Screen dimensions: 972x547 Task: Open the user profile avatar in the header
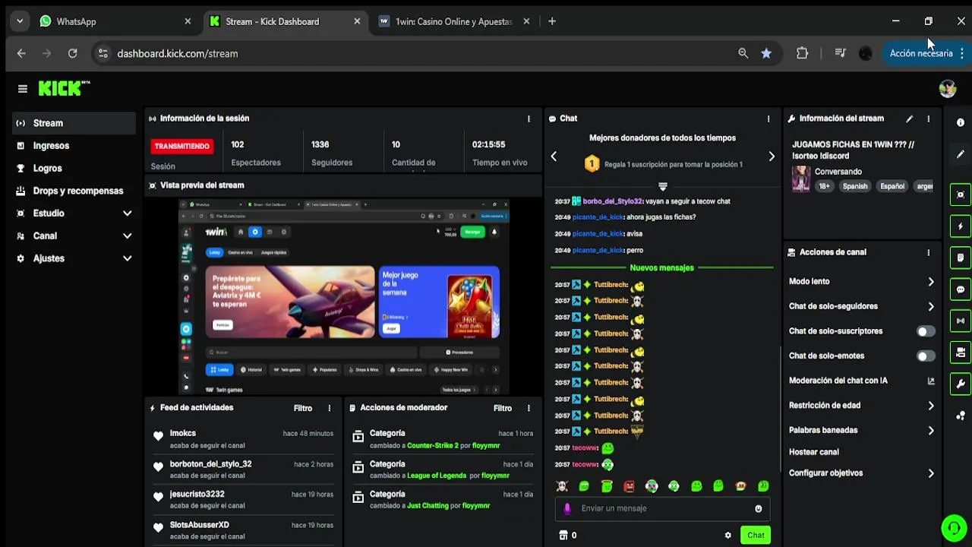point(947,89)
